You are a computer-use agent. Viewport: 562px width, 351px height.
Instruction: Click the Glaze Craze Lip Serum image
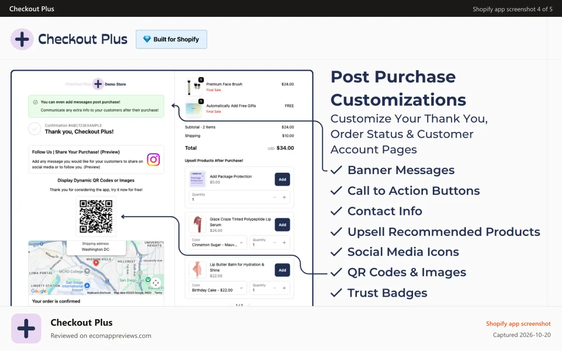(x=198, y=225)
